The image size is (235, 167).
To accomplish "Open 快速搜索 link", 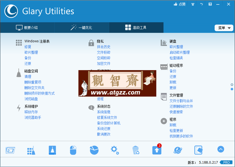I will (x=176, y=112).
